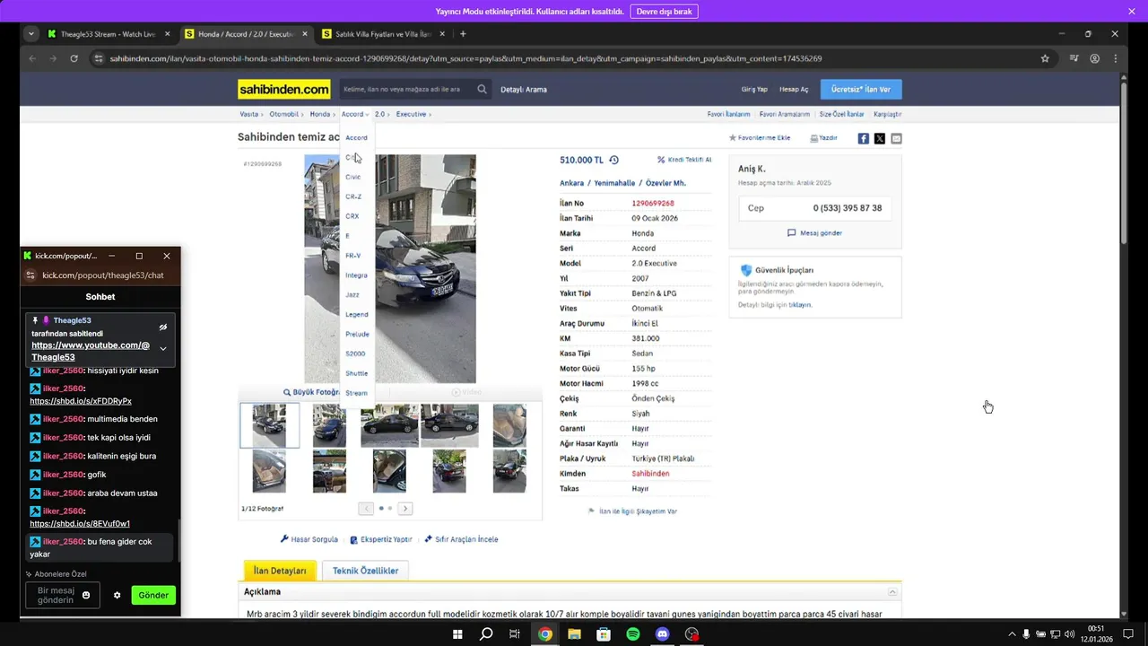Click Devre dışı bırak button

pos(664,12)
